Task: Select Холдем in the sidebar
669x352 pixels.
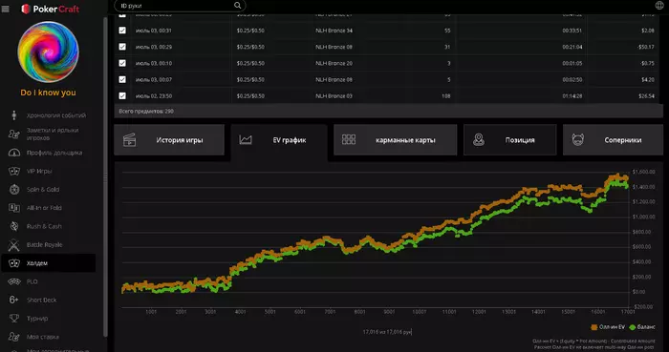Action: tap(48, 263)
